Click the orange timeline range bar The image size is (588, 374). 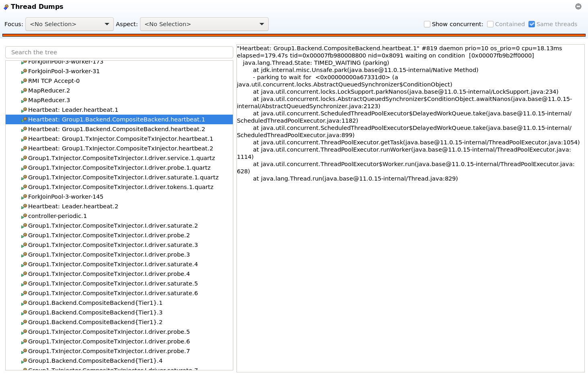[294, 35]
